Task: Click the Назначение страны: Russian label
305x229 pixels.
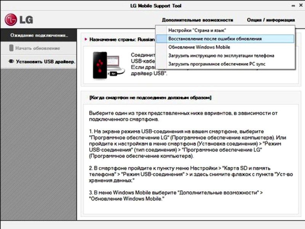Action: pos(122,39)
